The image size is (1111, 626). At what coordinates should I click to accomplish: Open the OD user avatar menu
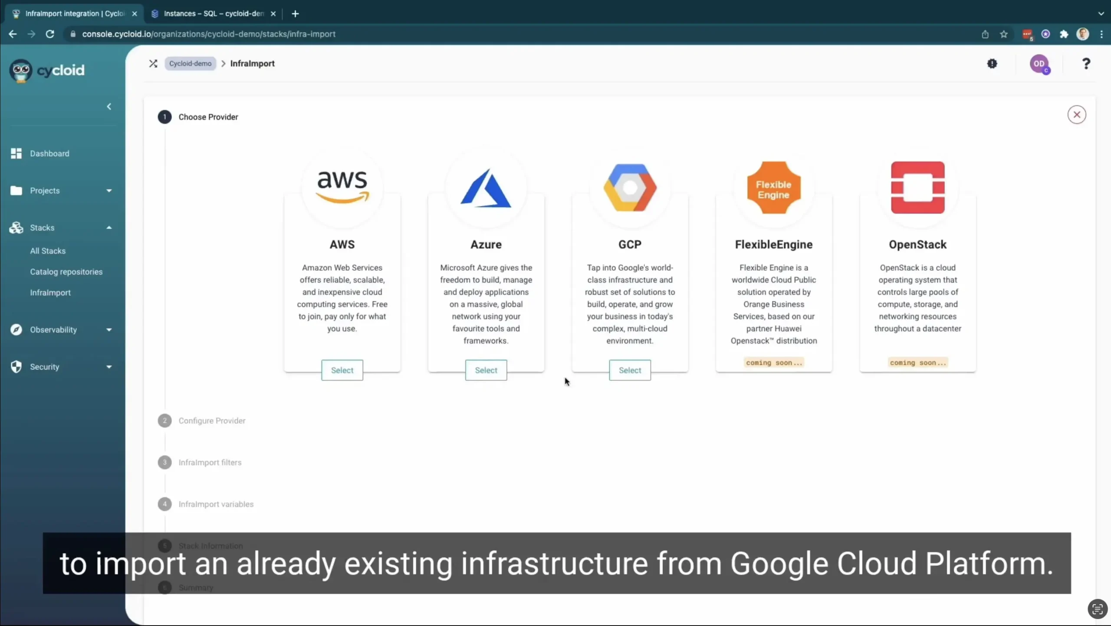[1039, 64]
